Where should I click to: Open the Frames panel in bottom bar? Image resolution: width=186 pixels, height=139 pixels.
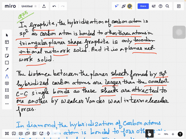click(x=7, y=134)
